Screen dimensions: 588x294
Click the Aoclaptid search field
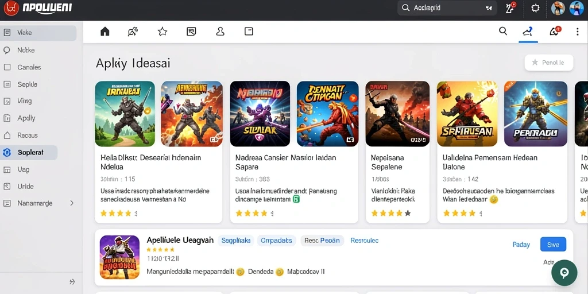point(447,8)
